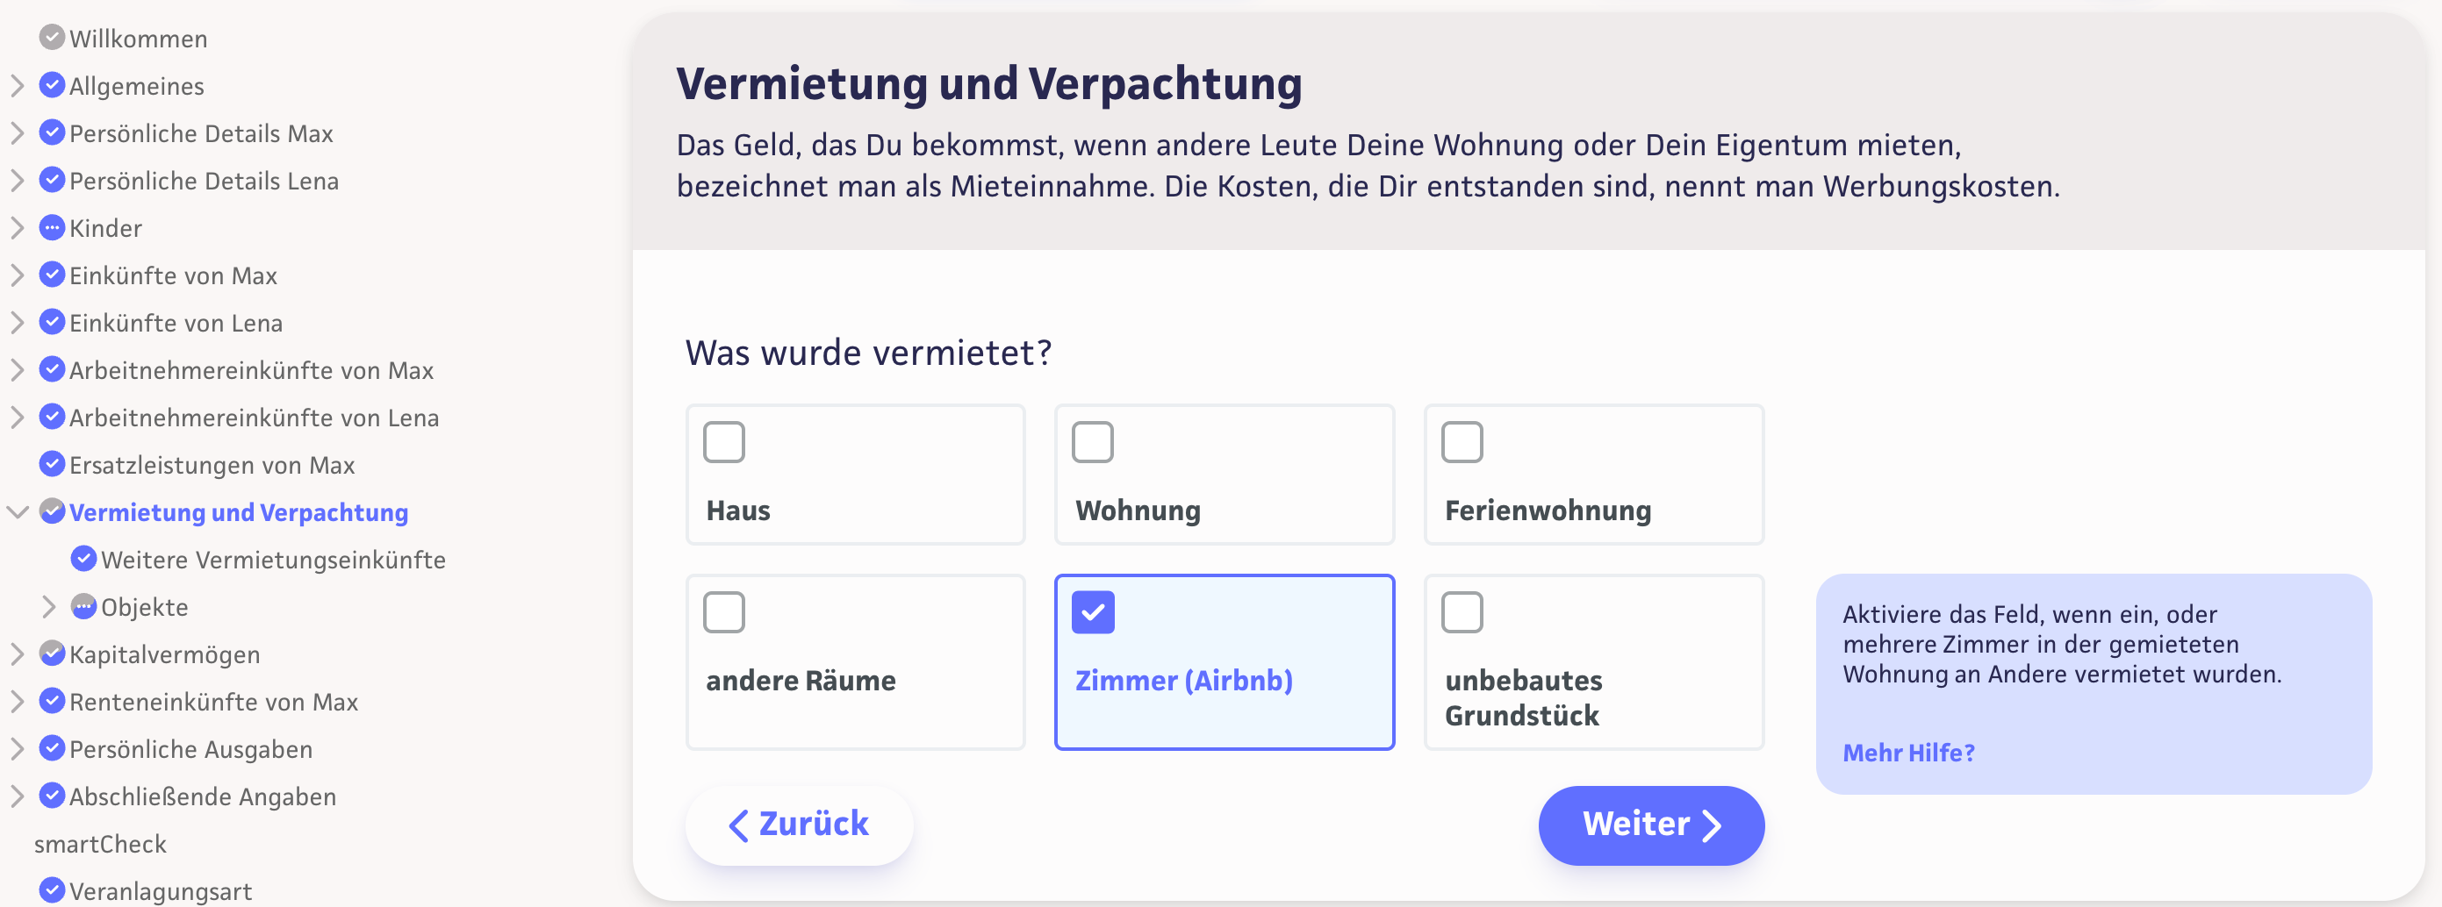Expand the Einkünfte von Max section
The height and width of the screenshot is (907, 2442).
[x=17, y=275]
